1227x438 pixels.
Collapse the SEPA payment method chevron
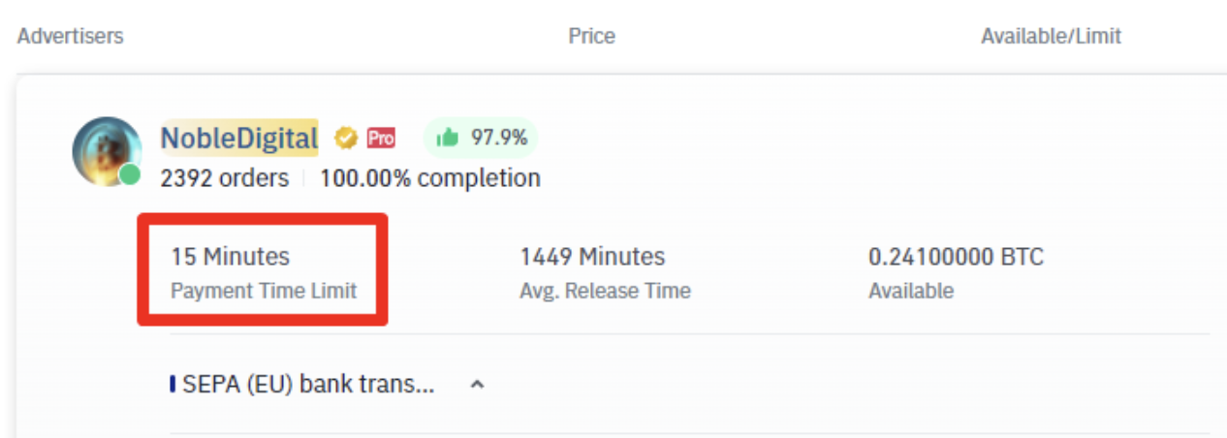point(476,385)
